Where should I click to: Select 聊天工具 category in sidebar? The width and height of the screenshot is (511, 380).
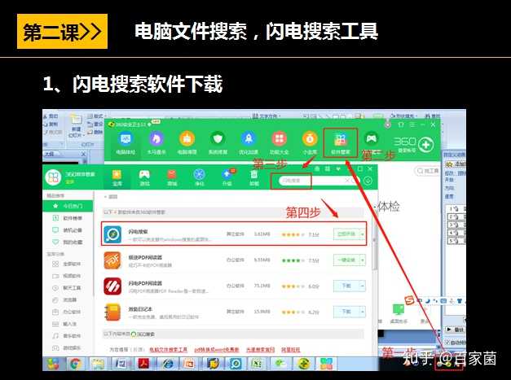pyautogui.click(x=68, y=288)
